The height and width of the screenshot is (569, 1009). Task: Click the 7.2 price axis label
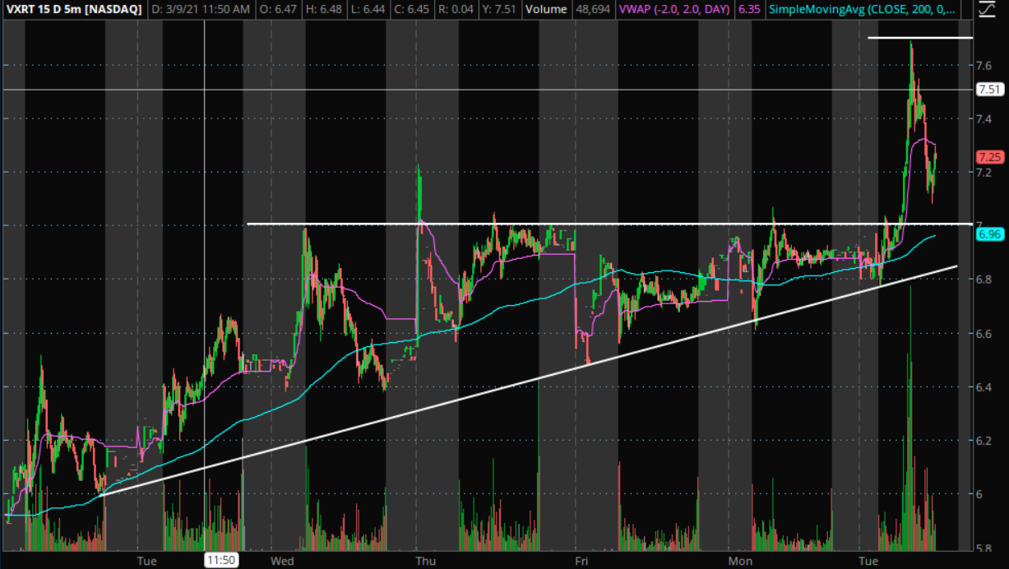pyautogui.click(x=983, y=173)
